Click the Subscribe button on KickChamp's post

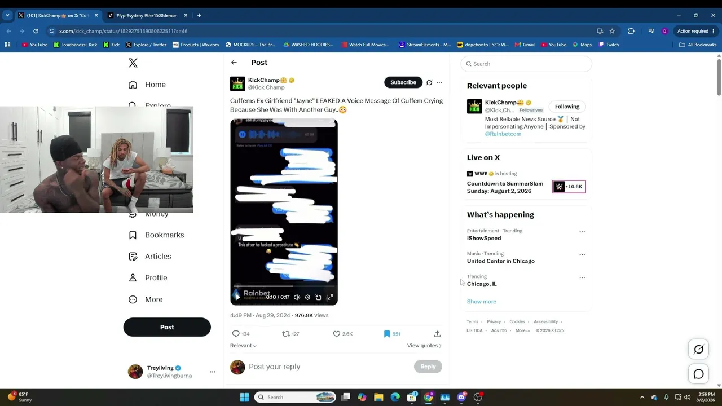(x=403, y=82)
